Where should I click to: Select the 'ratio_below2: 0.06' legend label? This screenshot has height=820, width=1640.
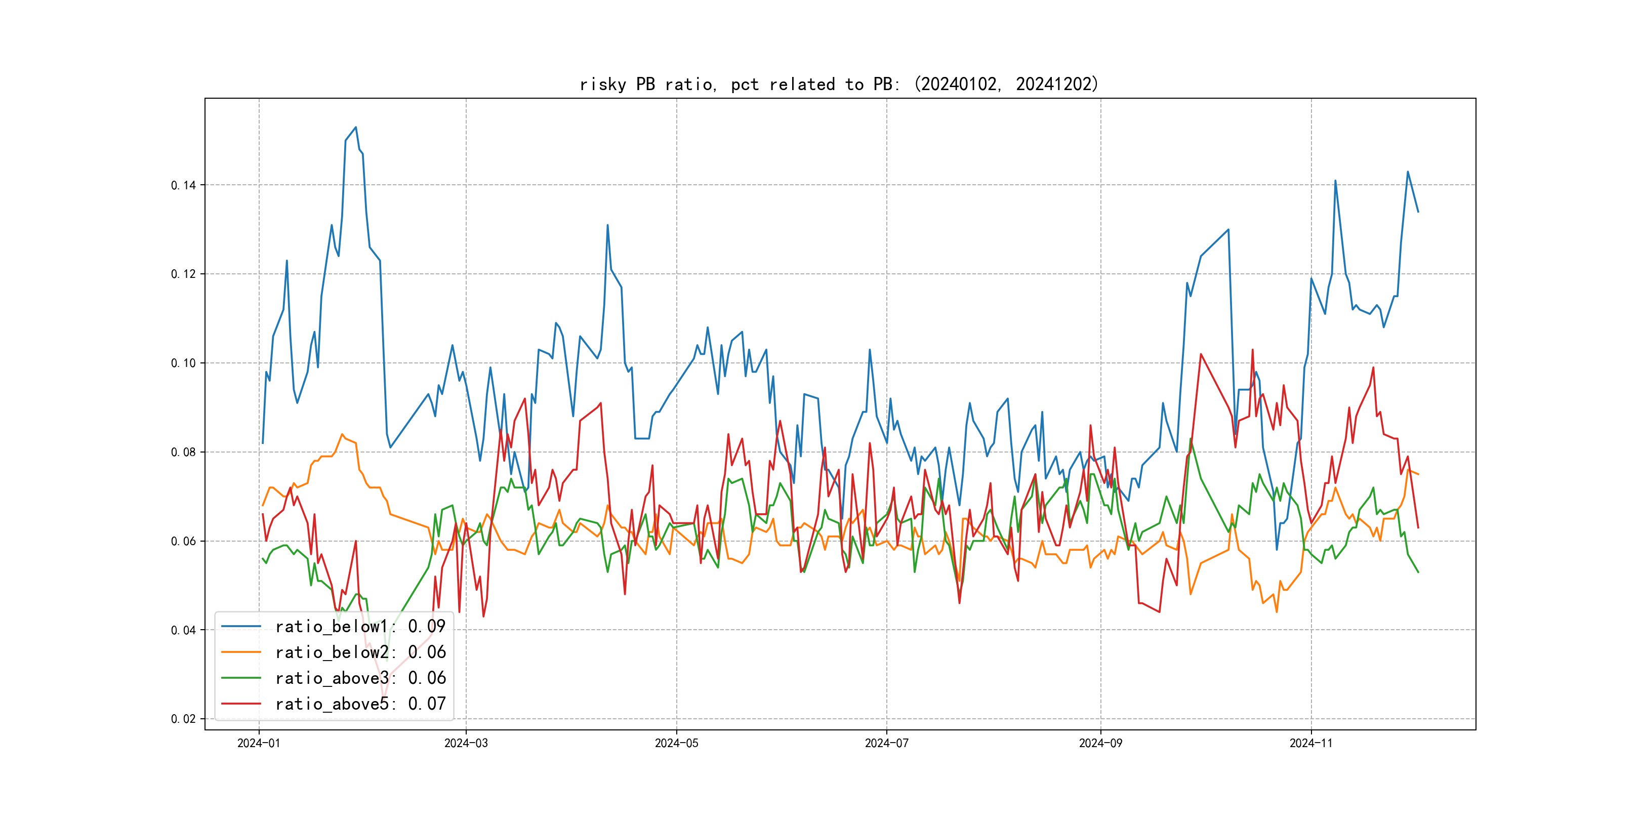click(360, 652)
